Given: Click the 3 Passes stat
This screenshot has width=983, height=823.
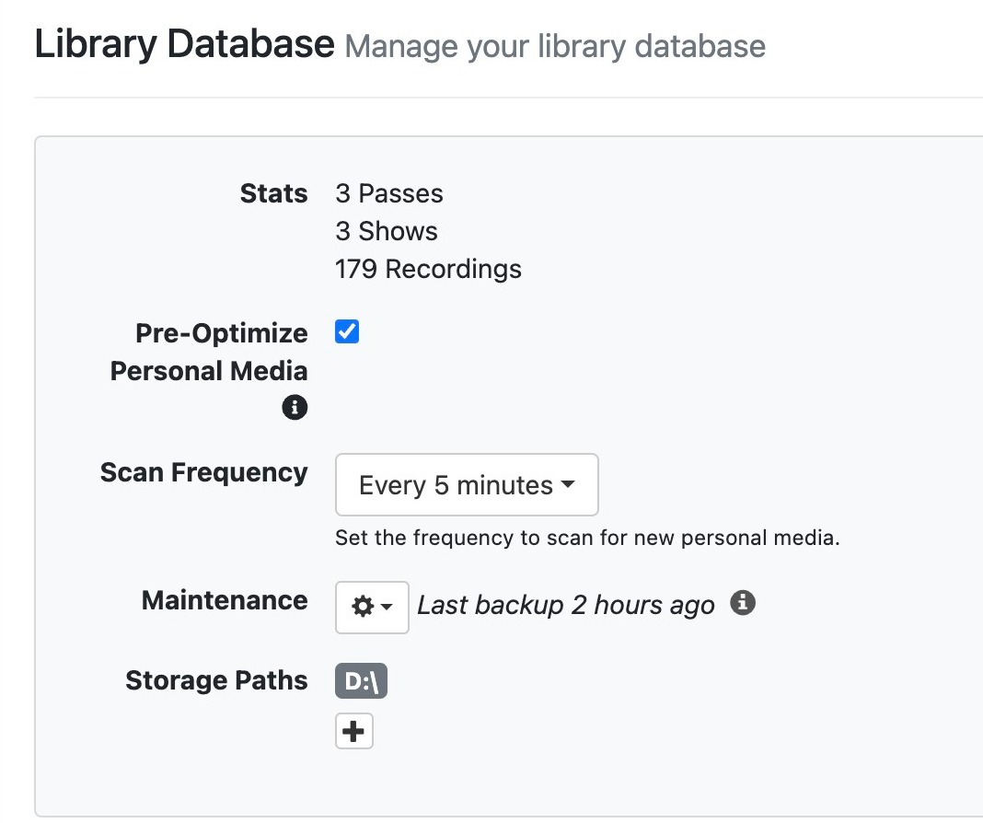Looking at the screenshot, I should [x=388, y=193].
